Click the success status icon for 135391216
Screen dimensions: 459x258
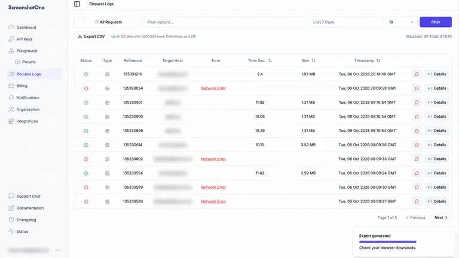click(86, 74)
